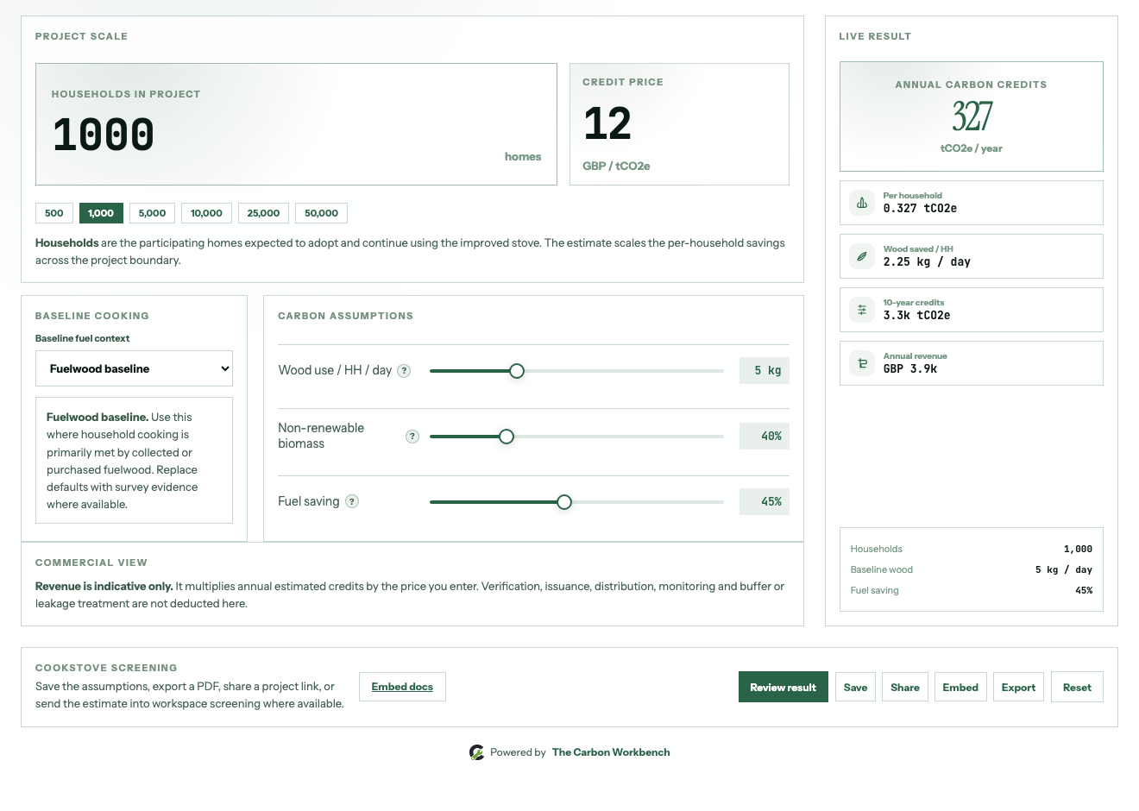Click the 40% non-renewable biomass value
Image resolution: width=1139 pixels, height=811 pixels.
pos(765,436)
